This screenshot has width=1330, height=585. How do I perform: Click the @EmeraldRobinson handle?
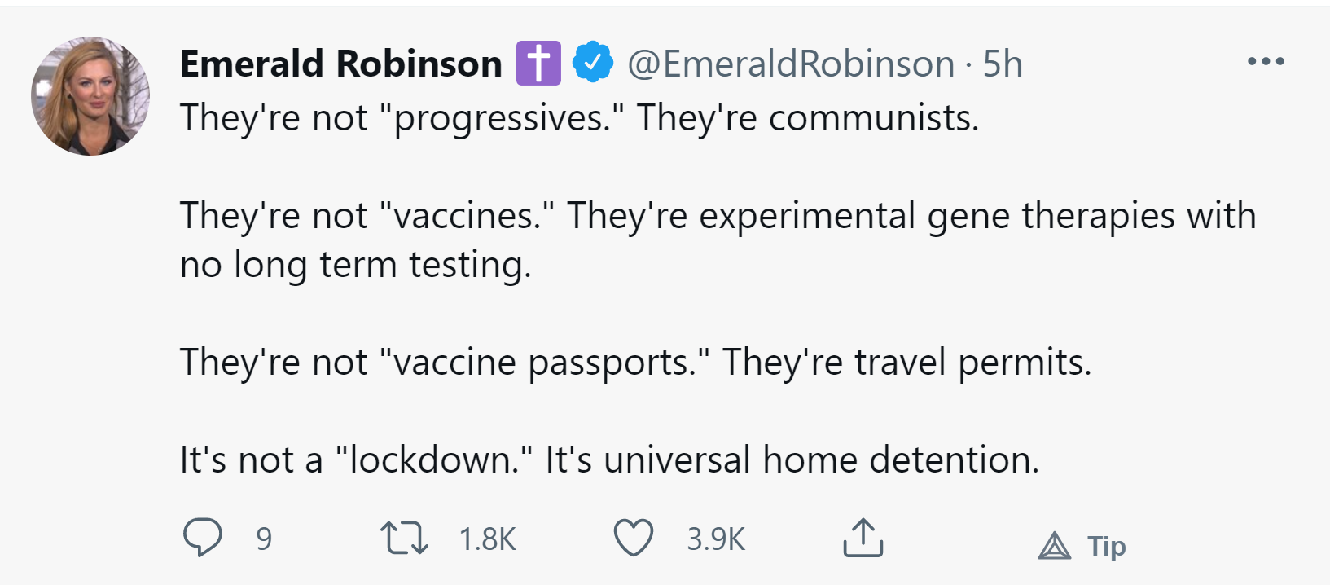pyautogui.click(x=790, y=64)
